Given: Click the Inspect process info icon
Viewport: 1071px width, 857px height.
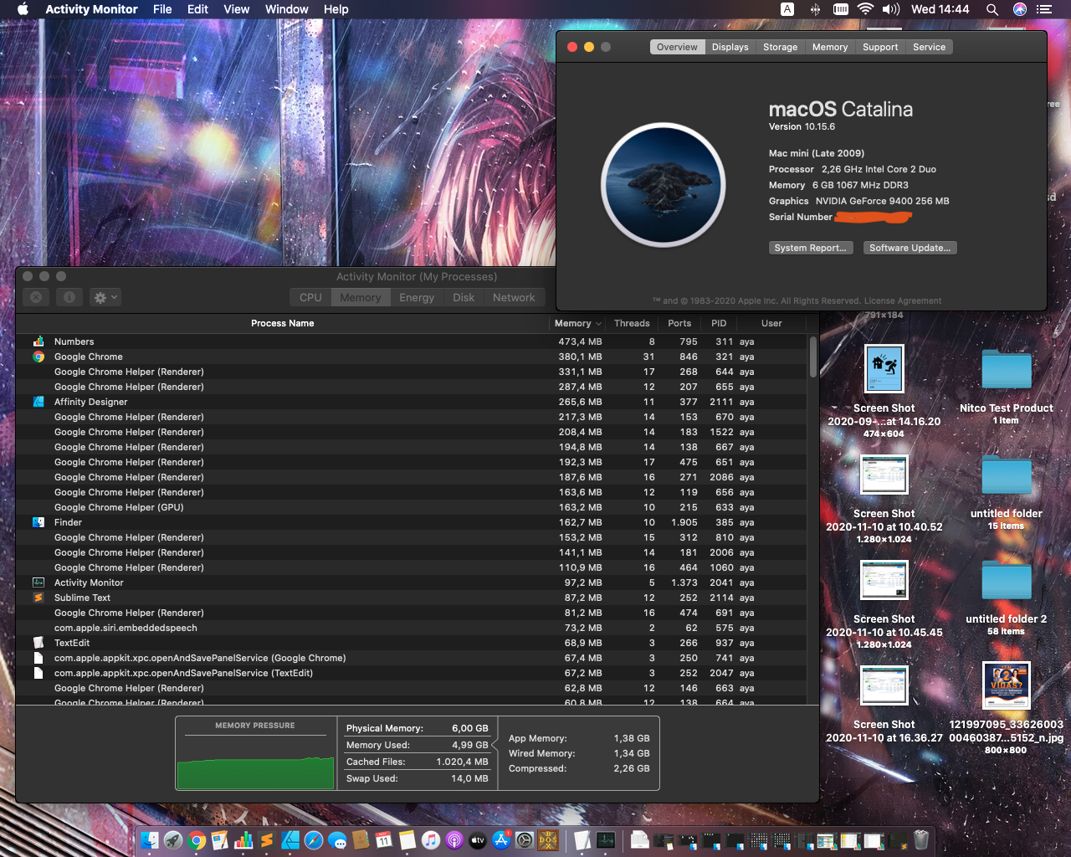Looking at the screenshot, I should [x=69, y=297].
